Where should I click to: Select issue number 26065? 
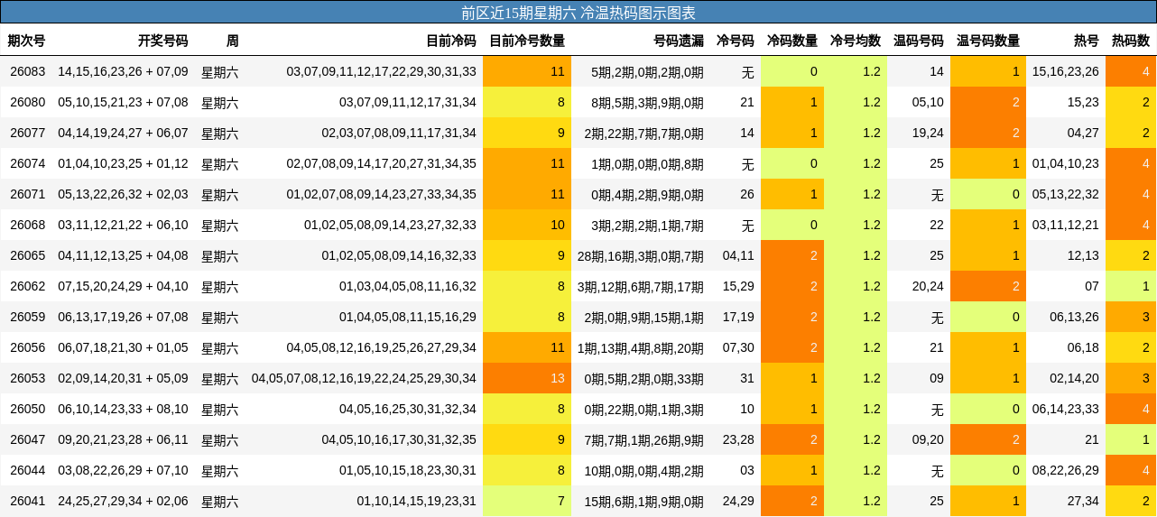(x=28, y=255)
